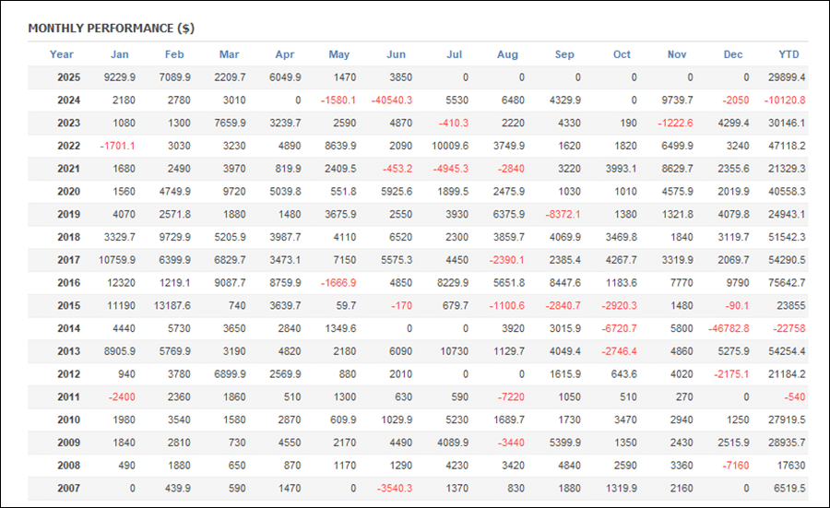Viewport: 830px width, 508px height.
Task: Click the 2007 YTD value 6519.5
Action: pos(789,489)
